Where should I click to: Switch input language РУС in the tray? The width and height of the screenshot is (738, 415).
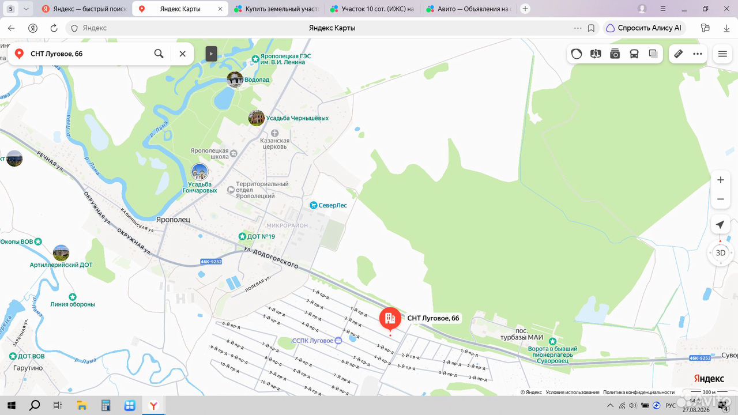point(671,406)
